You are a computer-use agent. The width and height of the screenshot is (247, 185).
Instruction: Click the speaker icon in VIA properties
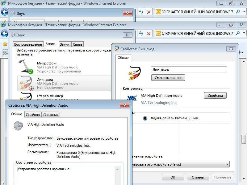(x=18, y=125)
